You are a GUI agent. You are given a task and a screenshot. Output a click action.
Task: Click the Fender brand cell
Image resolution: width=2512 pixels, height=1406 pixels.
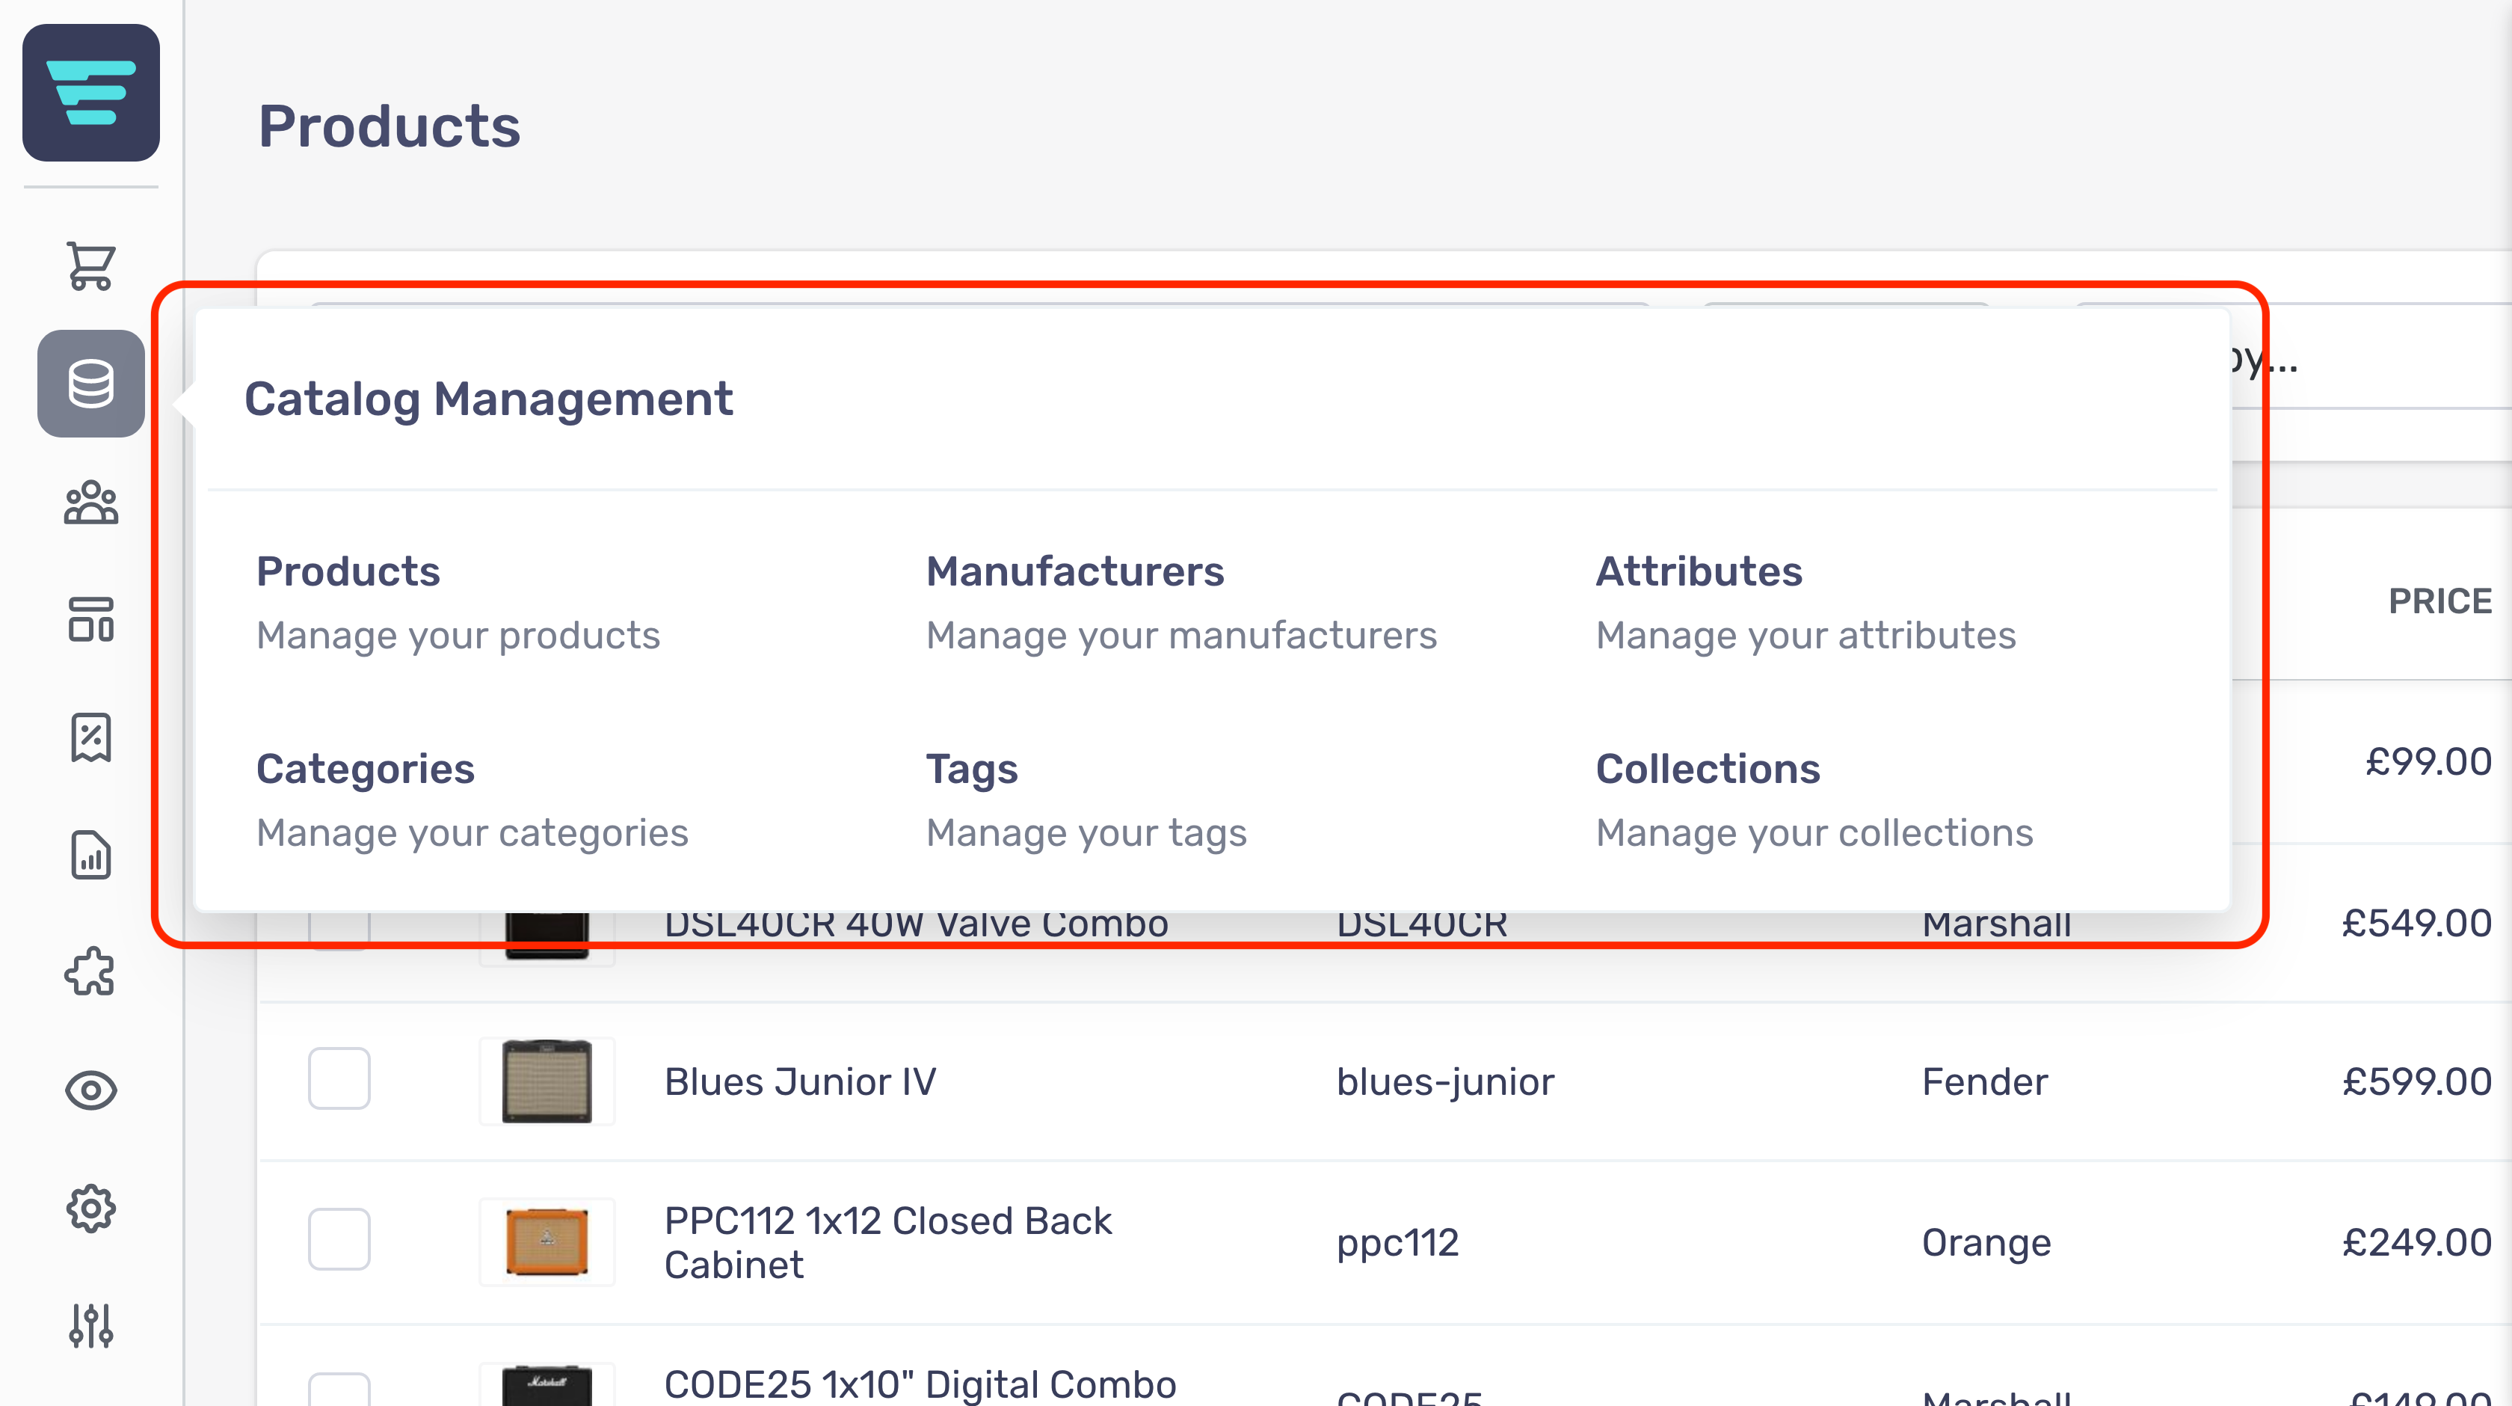coord(1984,1081)
